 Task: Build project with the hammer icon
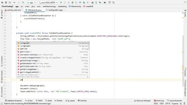click(x=23, y=3)
